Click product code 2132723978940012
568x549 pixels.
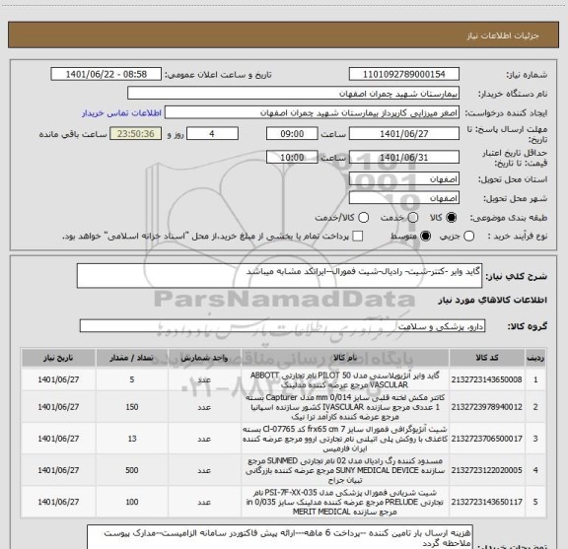click(486, 407)
